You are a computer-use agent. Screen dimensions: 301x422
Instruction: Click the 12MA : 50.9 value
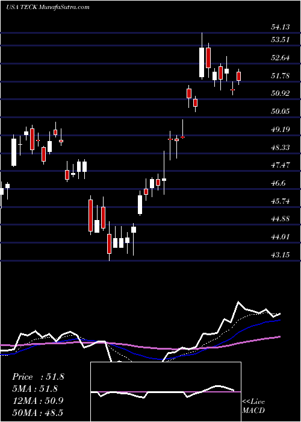pyautogui.click(x=38, y=401)
